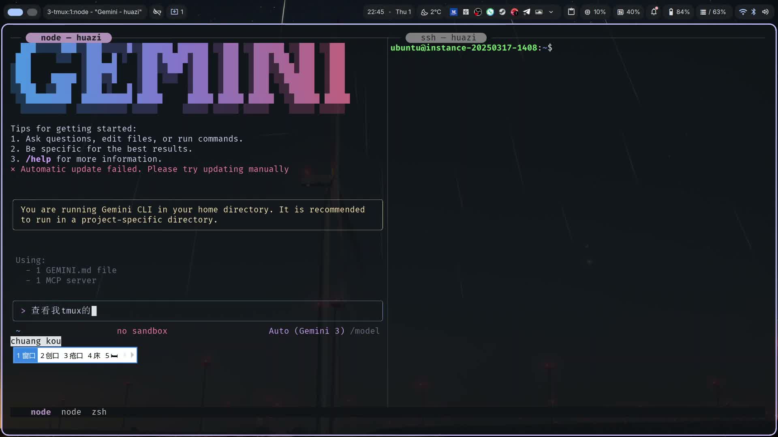Toggle the crossed-out idle inhibitor icon
The width and height of the screenshot is (778, 437).
coord(157,12)
